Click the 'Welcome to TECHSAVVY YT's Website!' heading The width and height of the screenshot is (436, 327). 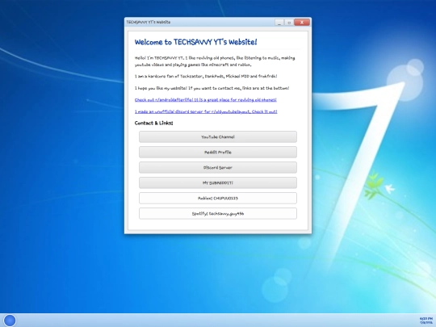195,42
